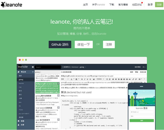Click the Search box in the app preview
164x130 pixels.
(x=48, y=67)
